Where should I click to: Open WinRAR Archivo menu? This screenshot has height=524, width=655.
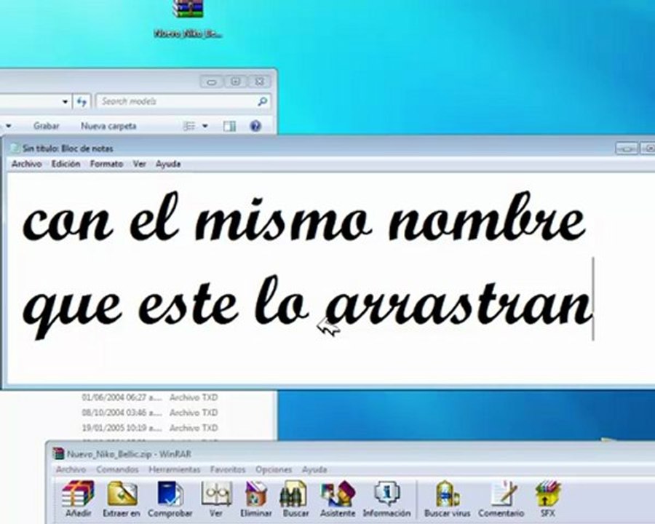(x=71, y=469)
